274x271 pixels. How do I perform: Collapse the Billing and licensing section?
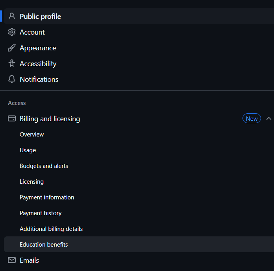(x=269, y=118)
